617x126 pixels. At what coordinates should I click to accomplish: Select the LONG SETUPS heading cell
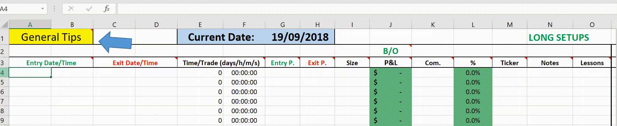pos(558,37)
